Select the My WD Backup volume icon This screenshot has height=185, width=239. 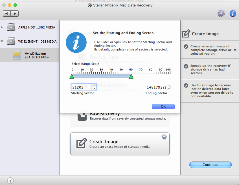point(17,55)
